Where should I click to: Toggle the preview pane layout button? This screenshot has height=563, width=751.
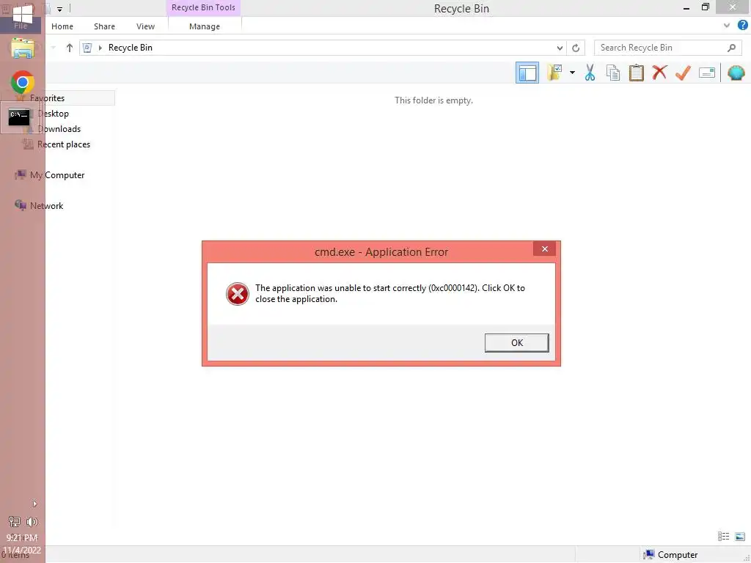[x=527, y=73]
